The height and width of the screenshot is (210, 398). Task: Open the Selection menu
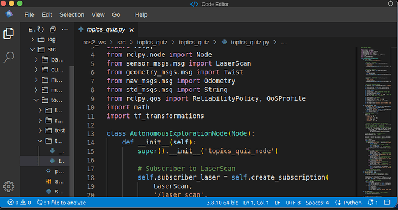[72, 15]
